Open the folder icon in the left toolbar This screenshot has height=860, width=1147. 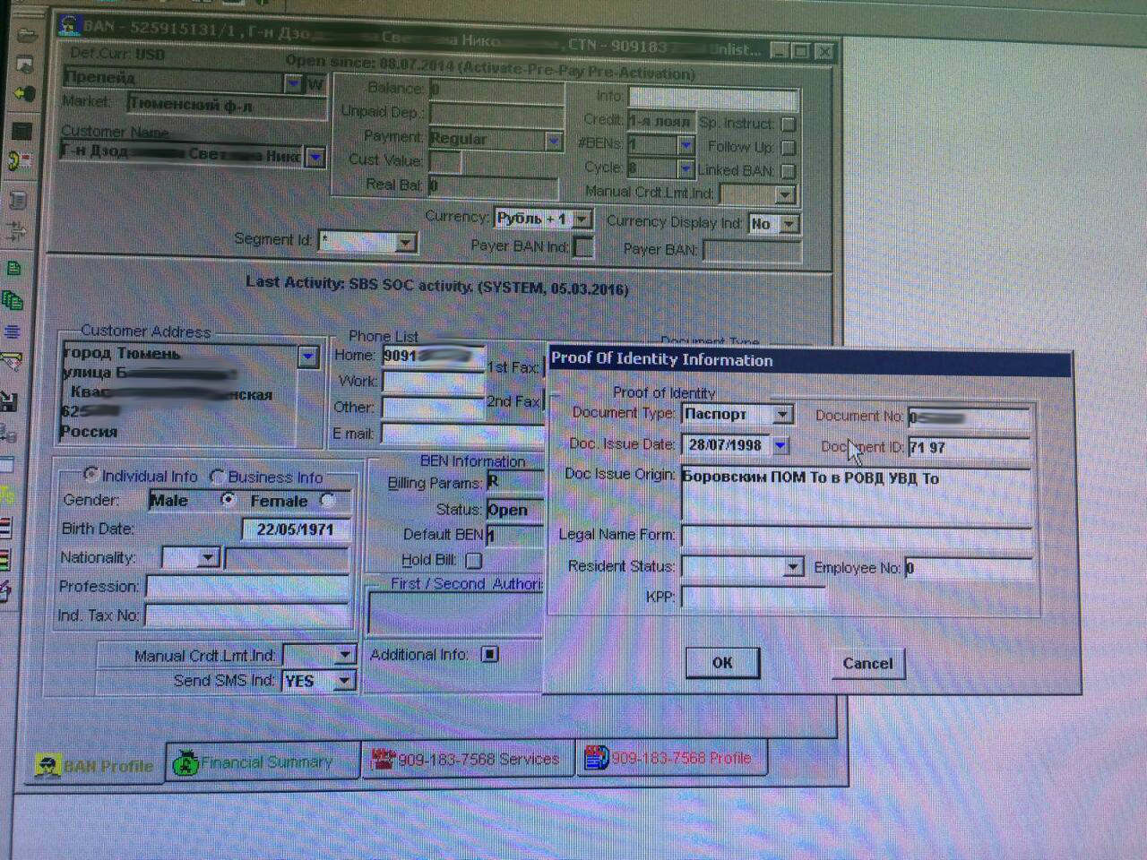pyautogui.click(x=25, y=36)
